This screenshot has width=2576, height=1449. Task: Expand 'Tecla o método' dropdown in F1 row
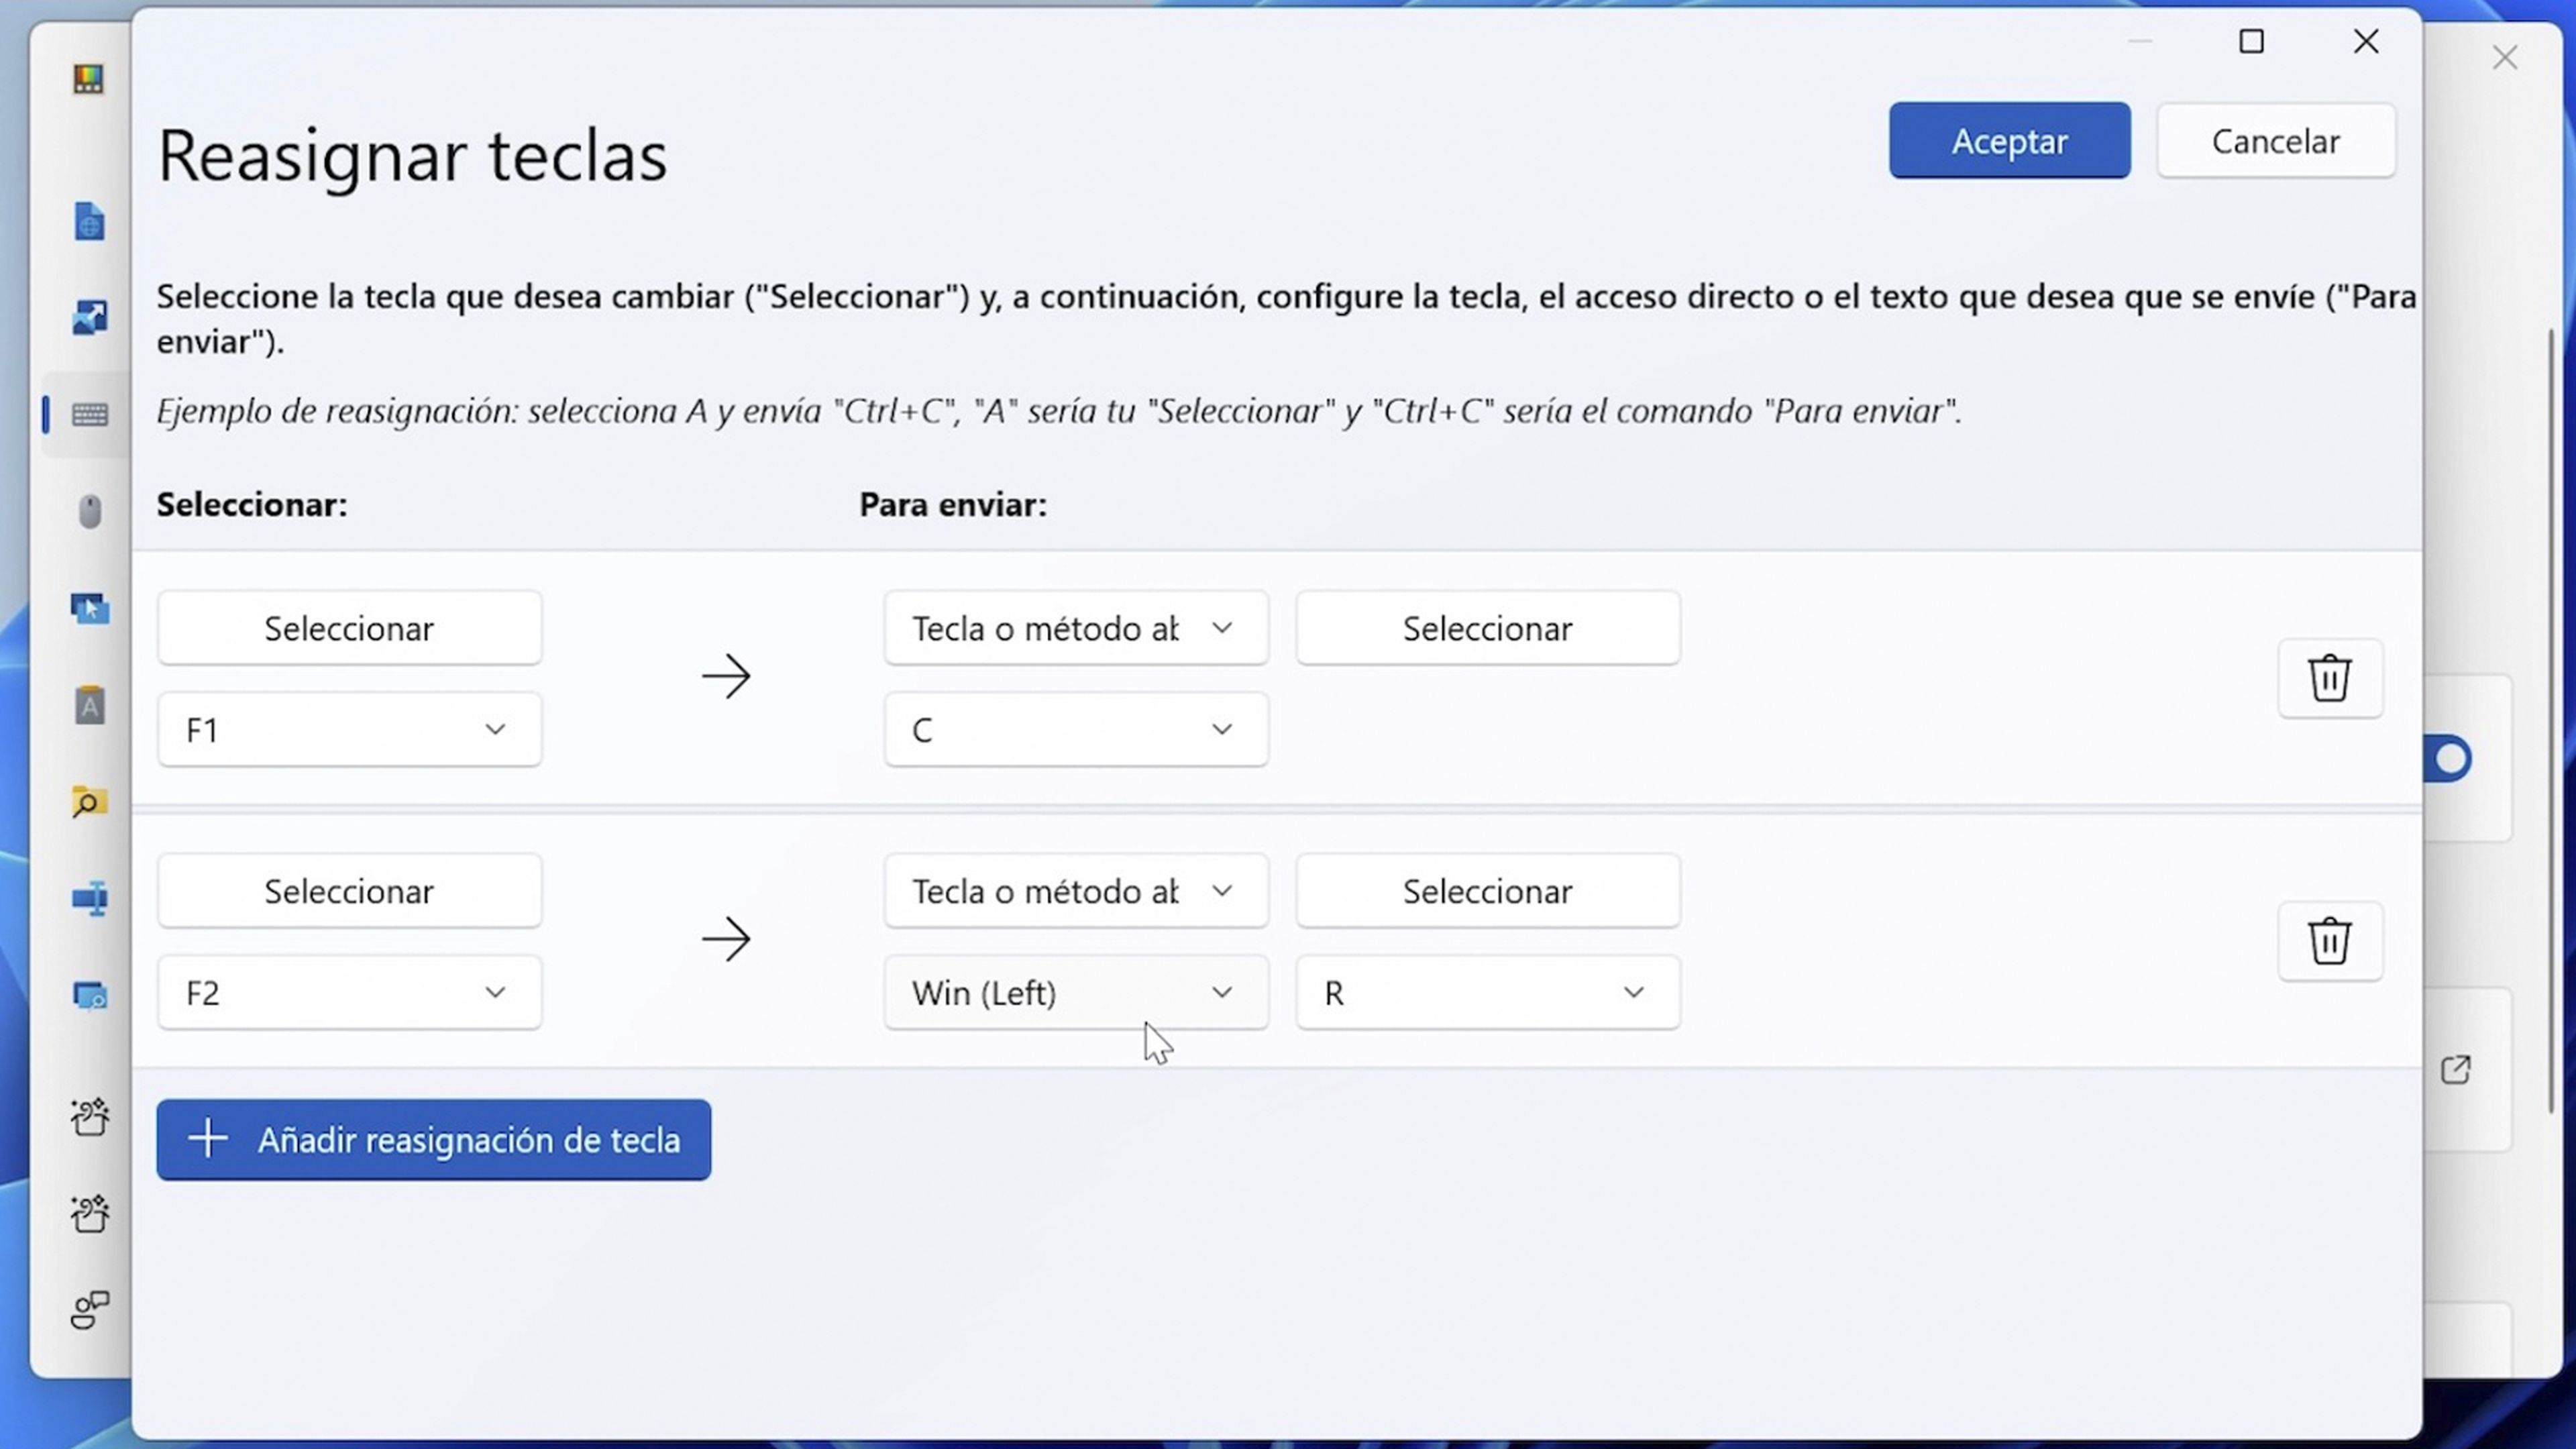pos(1076,628)
